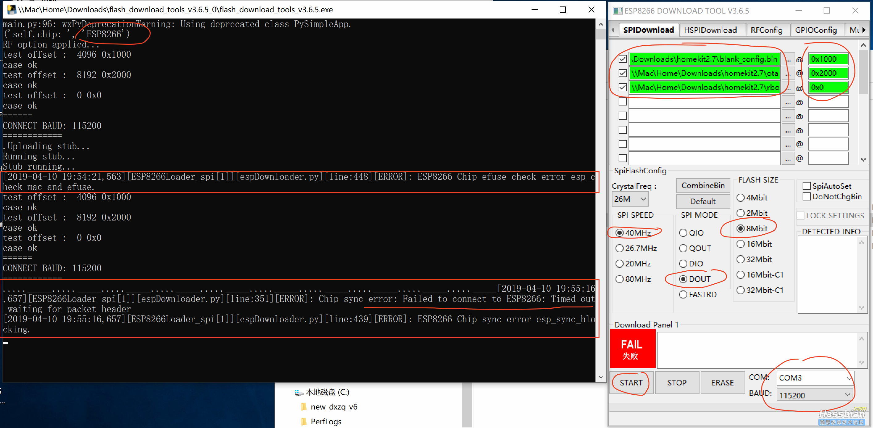Open the new_dxzq_v6 folder
The height and width of the screenshot is (428, 873).
tap(329, 407)
